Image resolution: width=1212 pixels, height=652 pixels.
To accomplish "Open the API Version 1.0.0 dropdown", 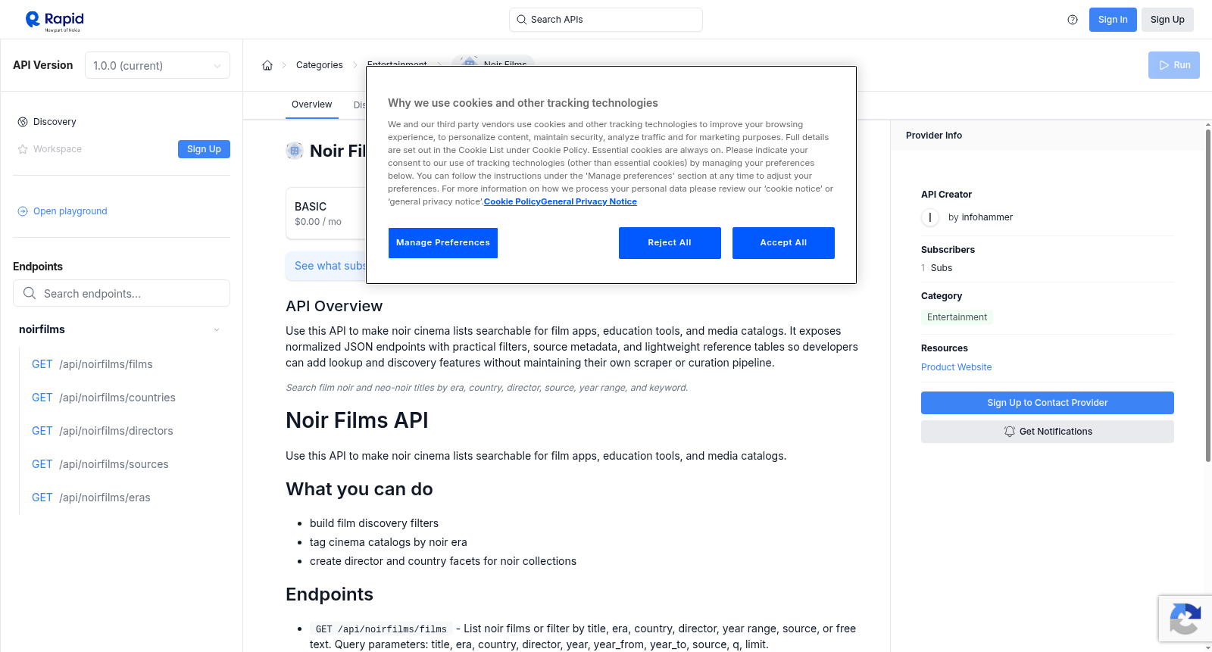I will point(158,65).
